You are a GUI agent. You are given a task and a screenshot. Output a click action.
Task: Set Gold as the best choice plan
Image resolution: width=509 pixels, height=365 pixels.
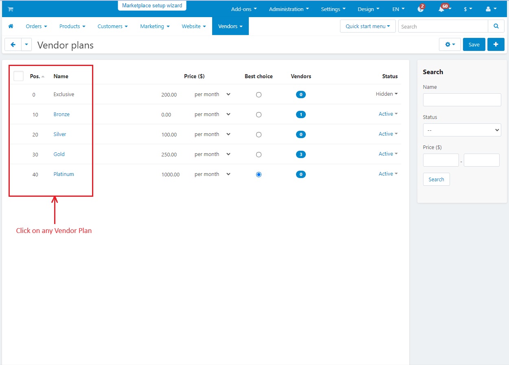pos(259,154)
